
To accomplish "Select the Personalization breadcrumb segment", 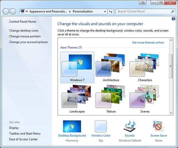I will pos(83,11).
